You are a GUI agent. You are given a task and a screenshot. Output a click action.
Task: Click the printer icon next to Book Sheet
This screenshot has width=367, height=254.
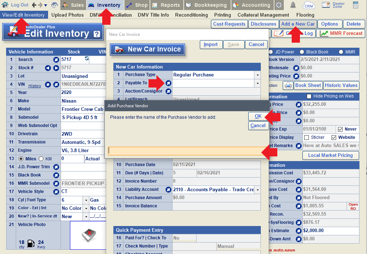288,85
